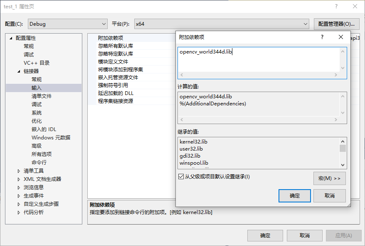
Task: Click 确定 in the 附加依赖项 dialog
Action: tap(294, 196)
